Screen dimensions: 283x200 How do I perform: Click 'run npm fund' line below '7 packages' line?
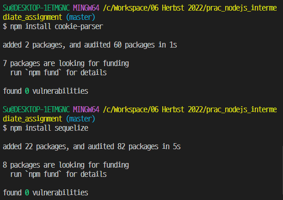point(58,73)
